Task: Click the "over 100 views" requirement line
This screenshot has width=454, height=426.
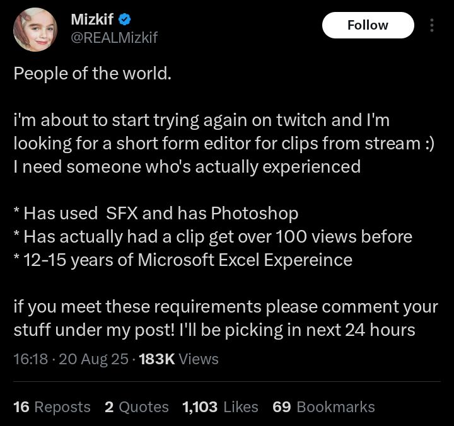Action: coord(212,236)
